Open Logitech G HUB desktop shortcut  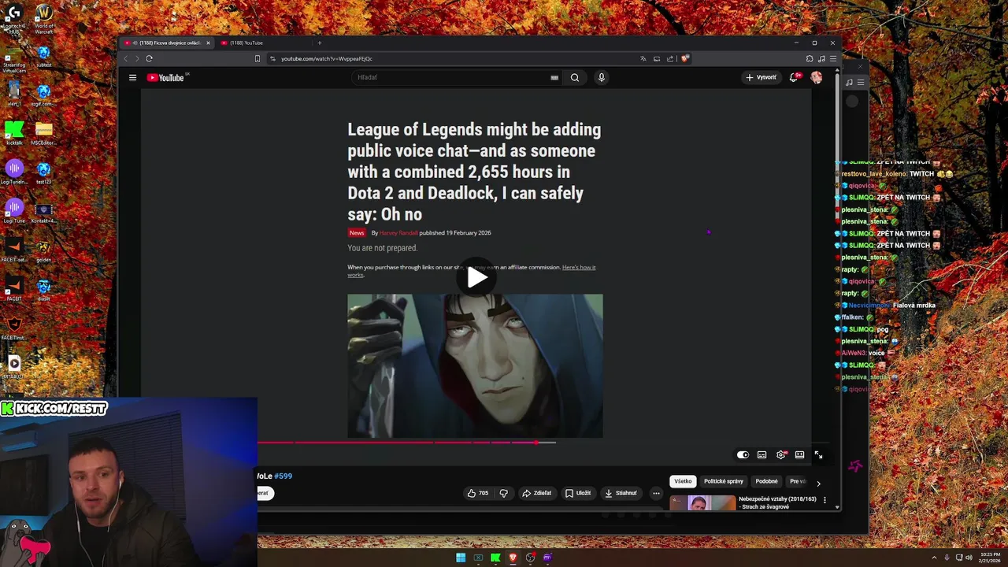pos(13,19)
